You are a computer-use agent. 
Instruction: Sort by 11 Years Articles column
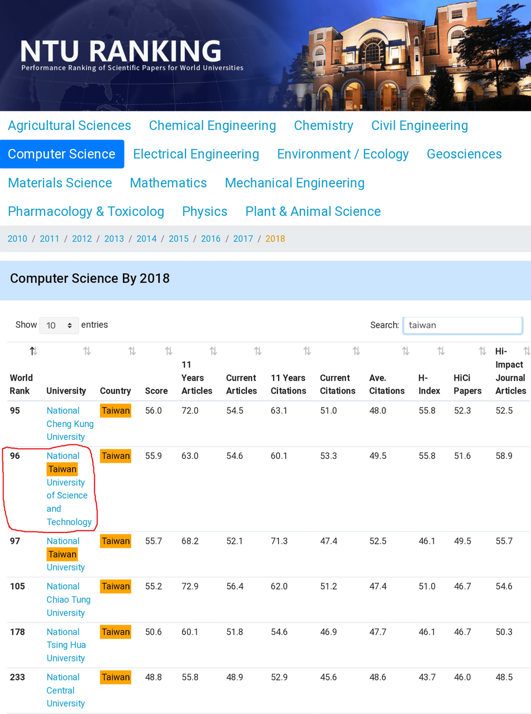pyautogui.click(x=213, y=351)
